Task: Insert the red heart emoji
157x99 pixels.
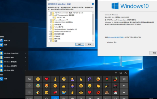Action: (x=46, y=79)
